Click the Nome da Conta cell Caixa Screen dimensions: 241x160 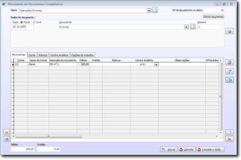tap(38, 64)
